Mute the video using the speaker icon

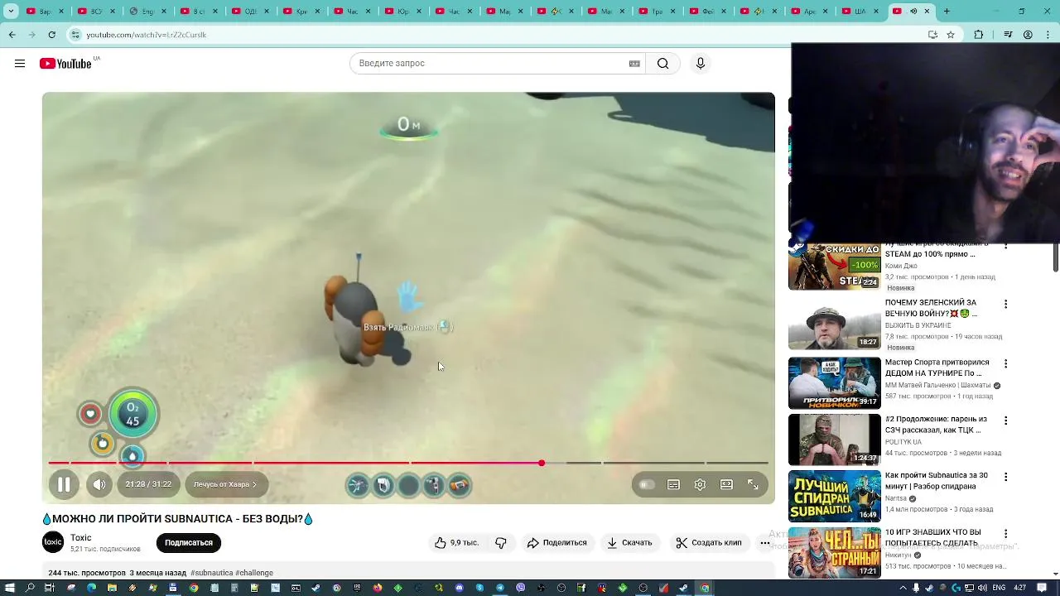(99, 485)
